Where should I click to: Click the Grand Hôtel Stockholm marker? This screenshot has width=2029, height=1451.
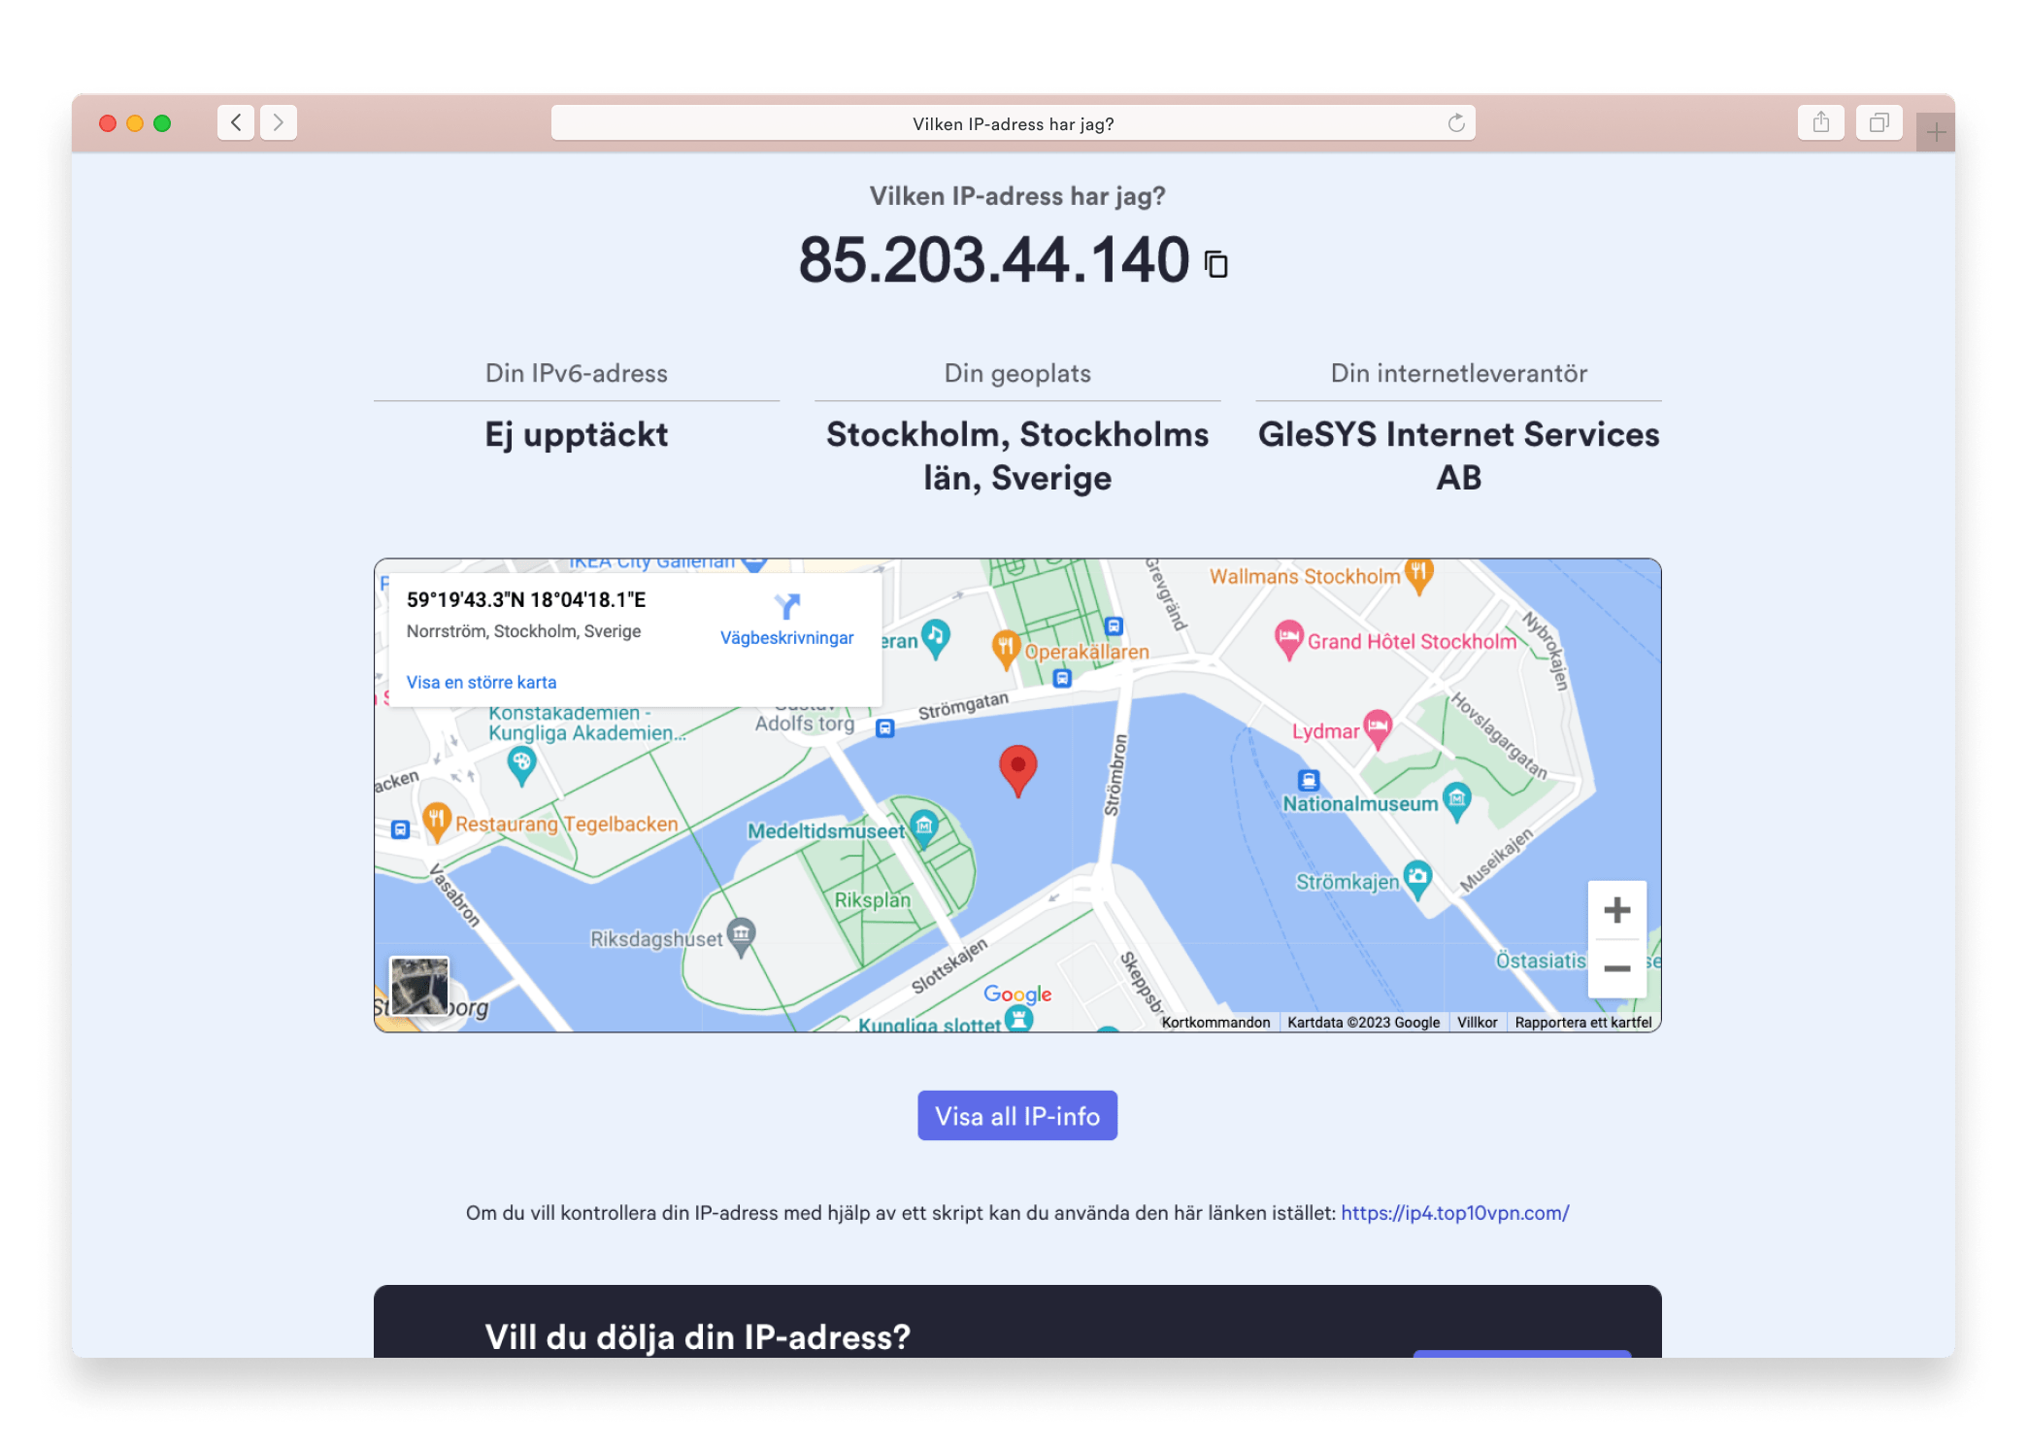[x=1288, y=638]
